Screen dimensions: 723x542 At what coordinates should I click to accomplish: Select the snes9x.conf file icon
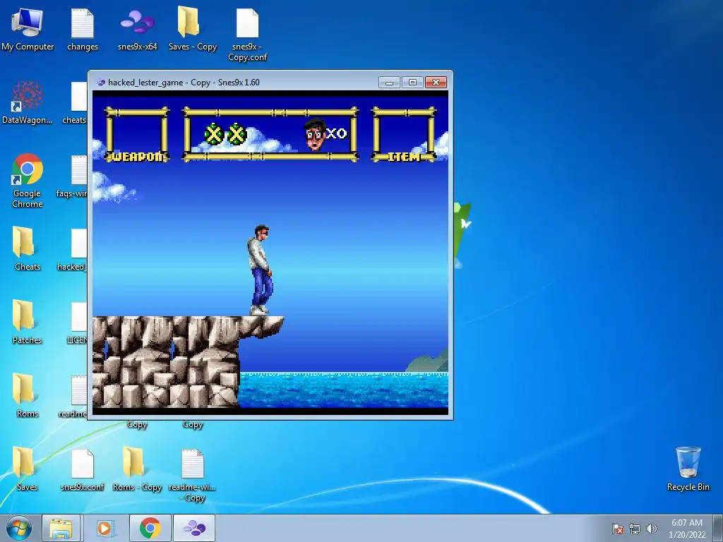click(x=83, y=470)
